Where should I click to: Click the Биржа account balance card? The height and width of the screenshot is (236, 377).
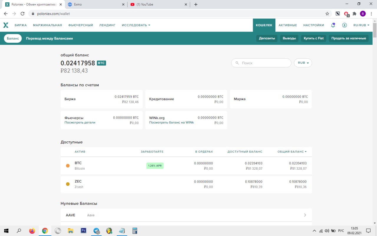(102, 99)
